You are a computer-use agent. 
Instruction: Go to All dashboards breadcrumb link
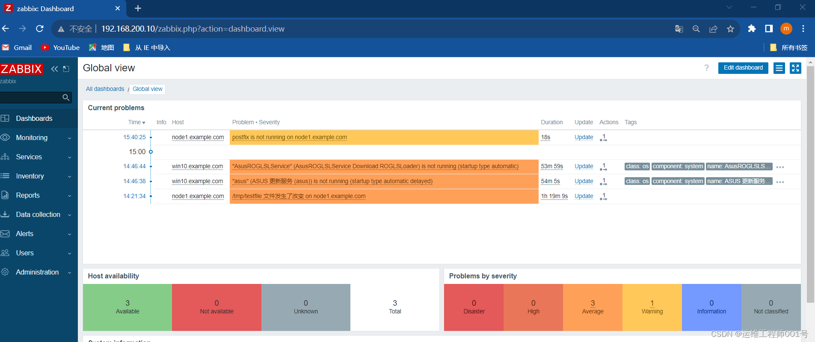[x=105, y=89]
